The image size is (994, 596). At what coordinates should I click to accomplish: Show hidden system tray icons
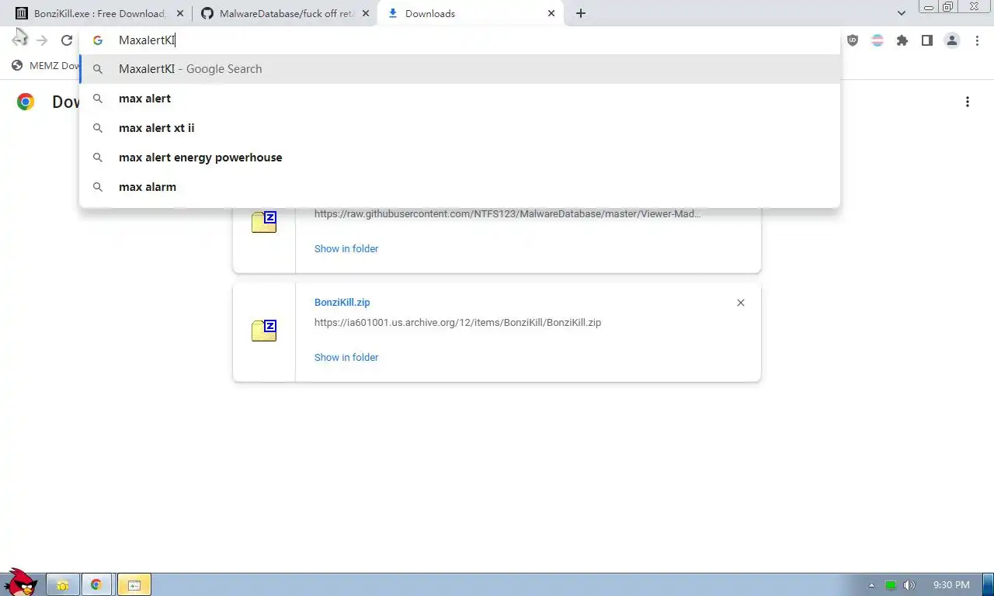[x=871, y=585]
